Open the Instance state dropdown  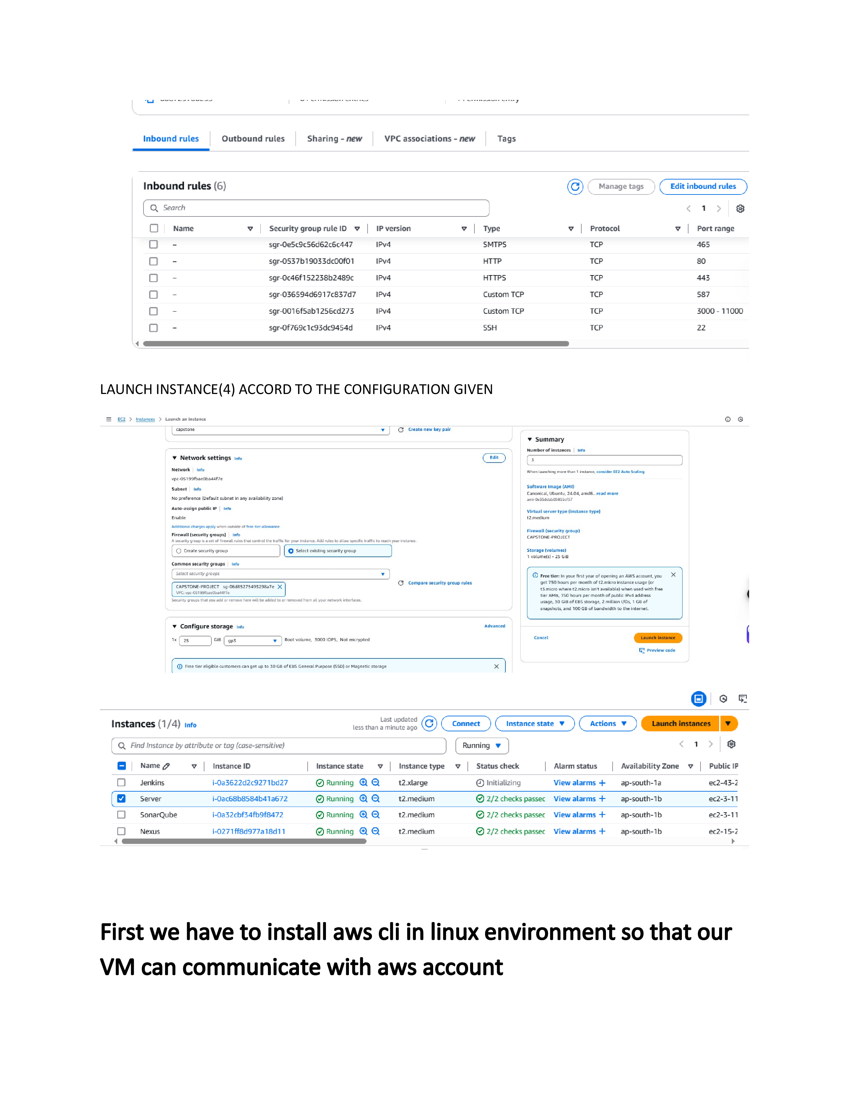(535, 724)
